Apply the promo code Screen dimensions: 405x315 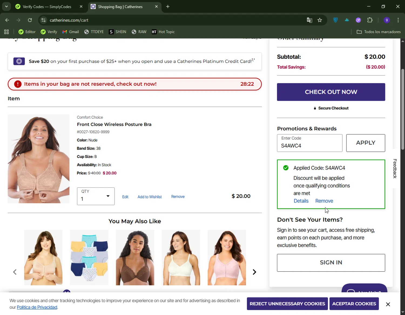point(366,143)
